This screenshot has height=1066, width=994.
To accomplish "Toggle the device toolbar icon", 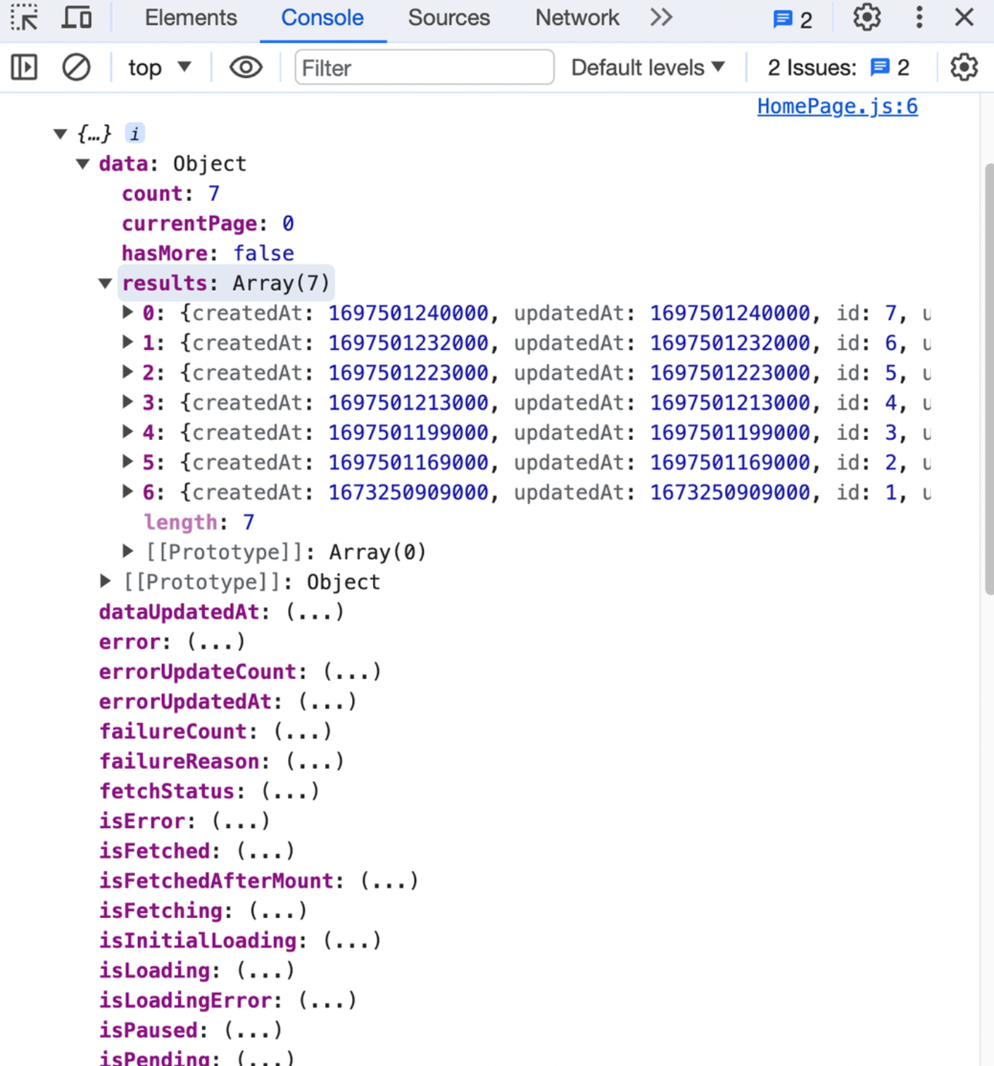I will 77,18.
